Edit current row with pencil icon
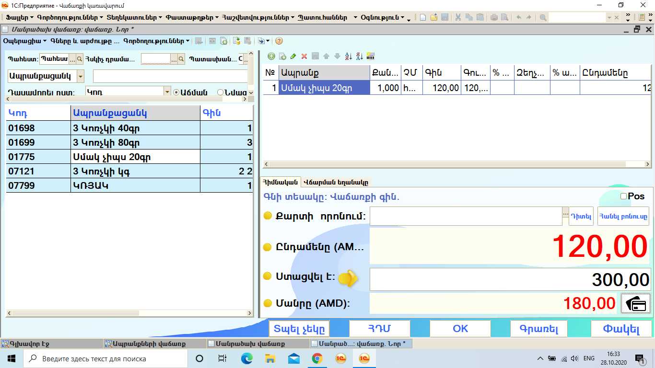This screenshot has width=655, height=368. pyautogui.click(x=293, y=56)
